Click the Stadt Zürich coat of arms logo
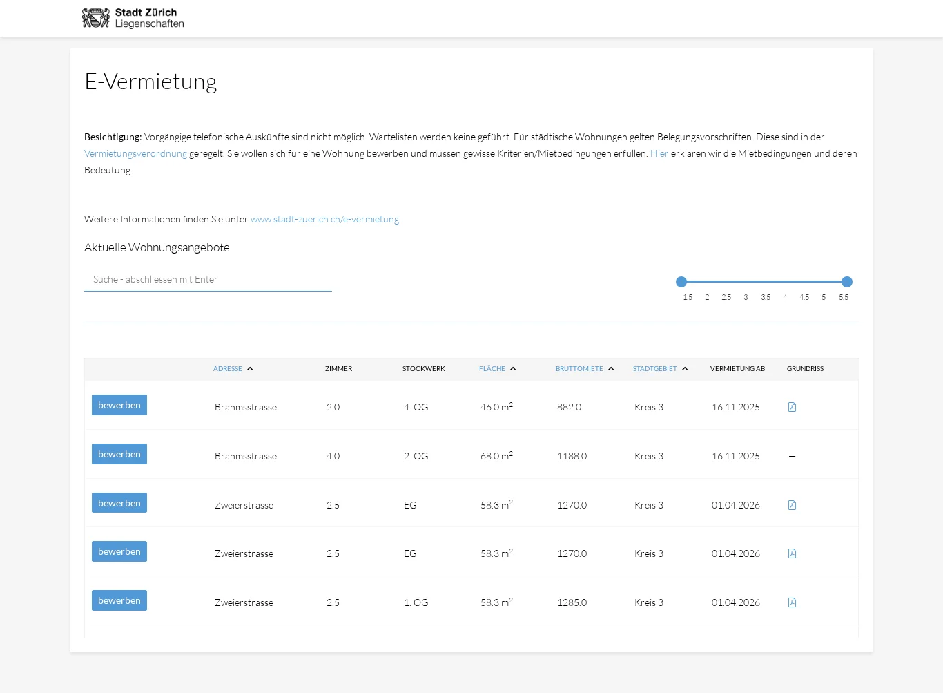Screen dimensions: 943x693 tap(95, 18)
